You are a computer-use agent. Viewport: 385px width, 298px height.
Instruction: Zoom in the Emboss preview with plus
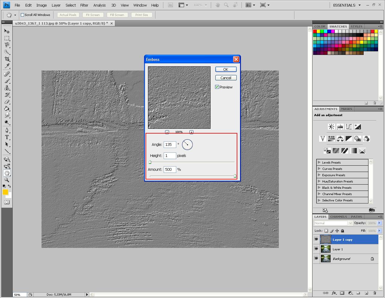tap(191, 132)
